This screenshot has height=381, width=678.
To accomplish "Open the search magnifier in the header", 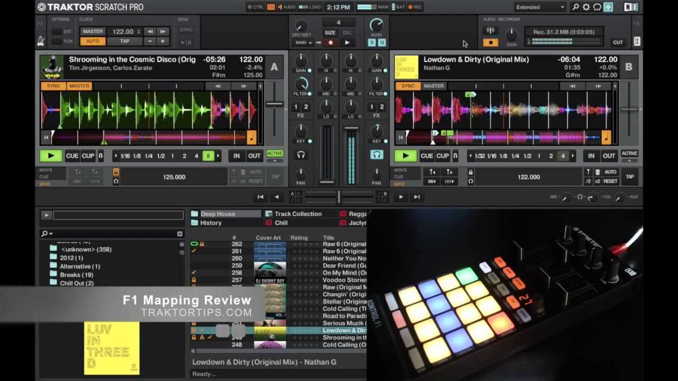I will click(x=576, y=7).
